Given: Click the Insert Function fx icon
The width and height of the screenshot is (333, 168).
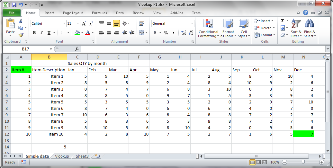Looking at the screenshot, I should coord(77,49).
